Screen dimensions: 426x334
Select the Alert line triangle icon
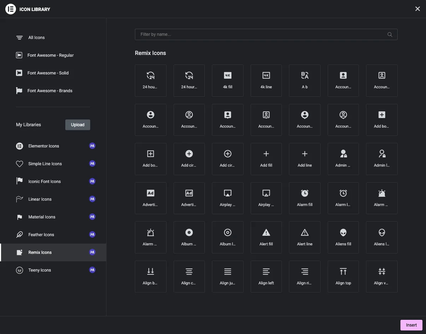(305, 237)
